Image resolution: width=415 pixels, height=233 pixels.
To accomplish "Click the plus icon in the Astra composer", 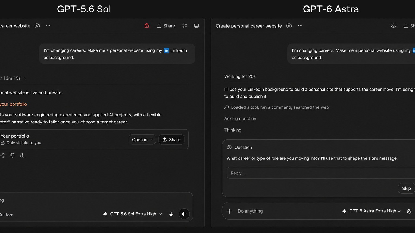I will pyautogui.click(x=230, y=211).
